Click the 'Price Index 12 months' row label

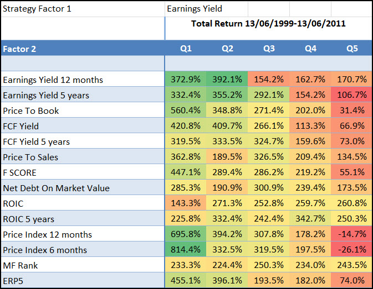pos(83,234)
